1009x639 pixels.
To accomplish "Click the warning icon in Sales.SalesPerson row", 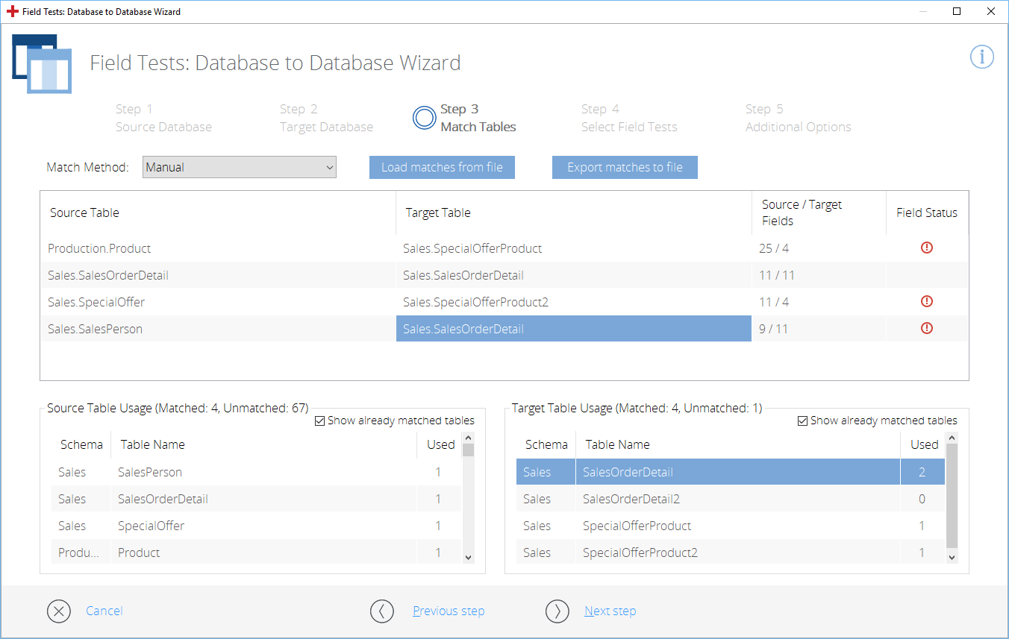I will point(926,328).
